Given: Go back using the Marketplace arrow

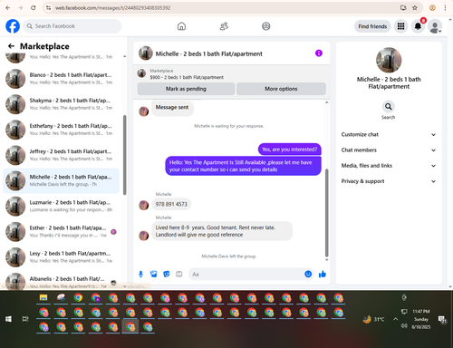Looking at the screenshot, I should (11, 46).
